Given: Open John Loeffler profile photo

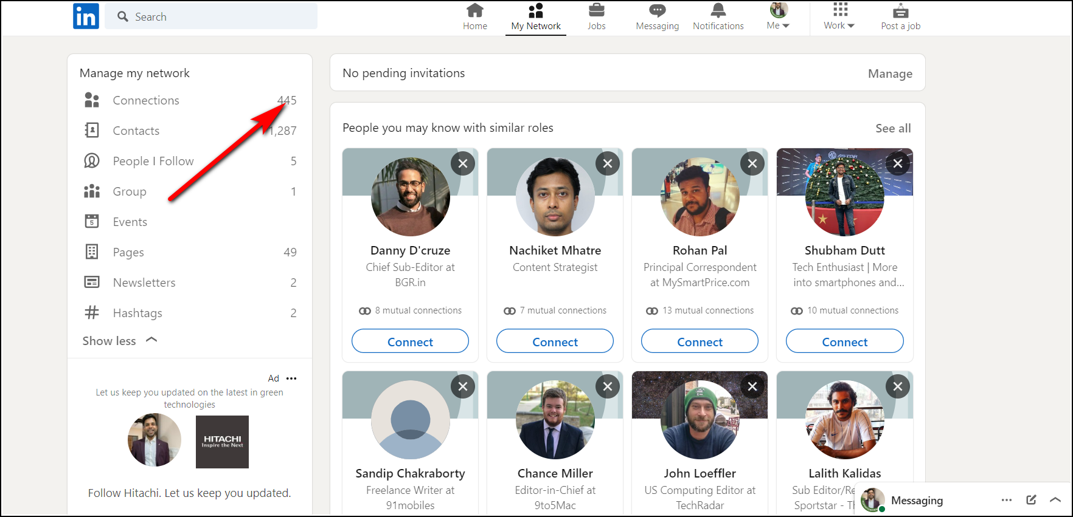Looking at the screenshot, I should pos(700,420).
